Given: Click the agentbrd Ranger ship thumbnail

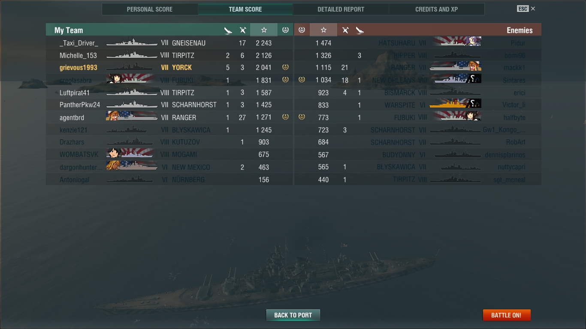Looking at the screenshot, I should coord(132,117).
